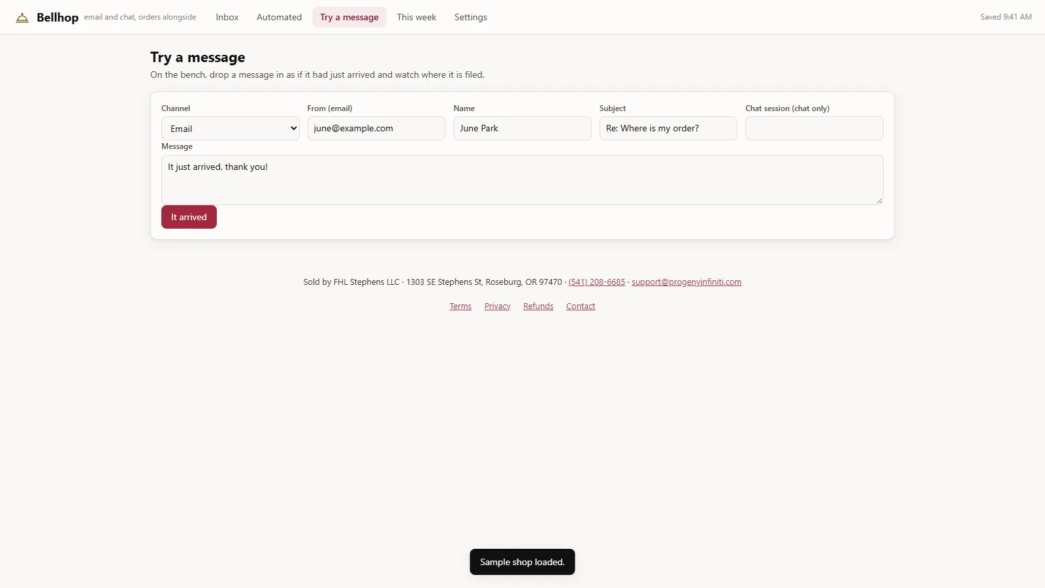Click the empty Chat session field
1045x588 pixels.
tap(814, 129)
